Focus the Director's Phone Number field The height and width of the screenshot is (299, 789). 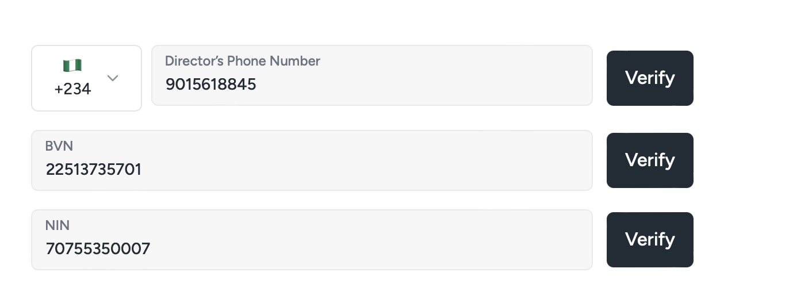tap(371, 75)
